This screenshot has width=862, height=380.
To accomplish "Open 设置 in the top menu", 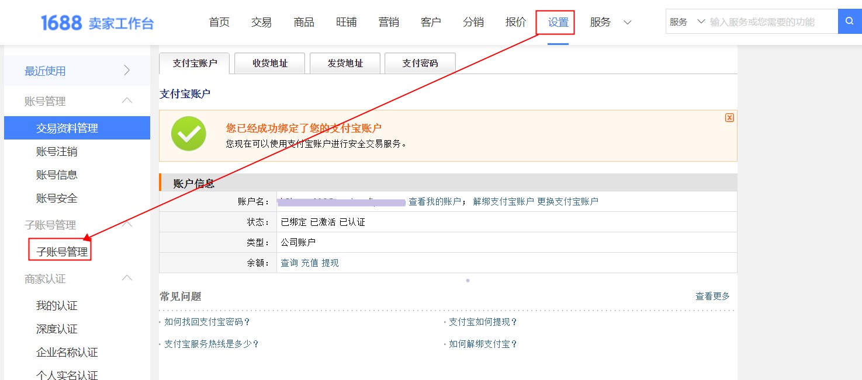I will tap(558, 23).
